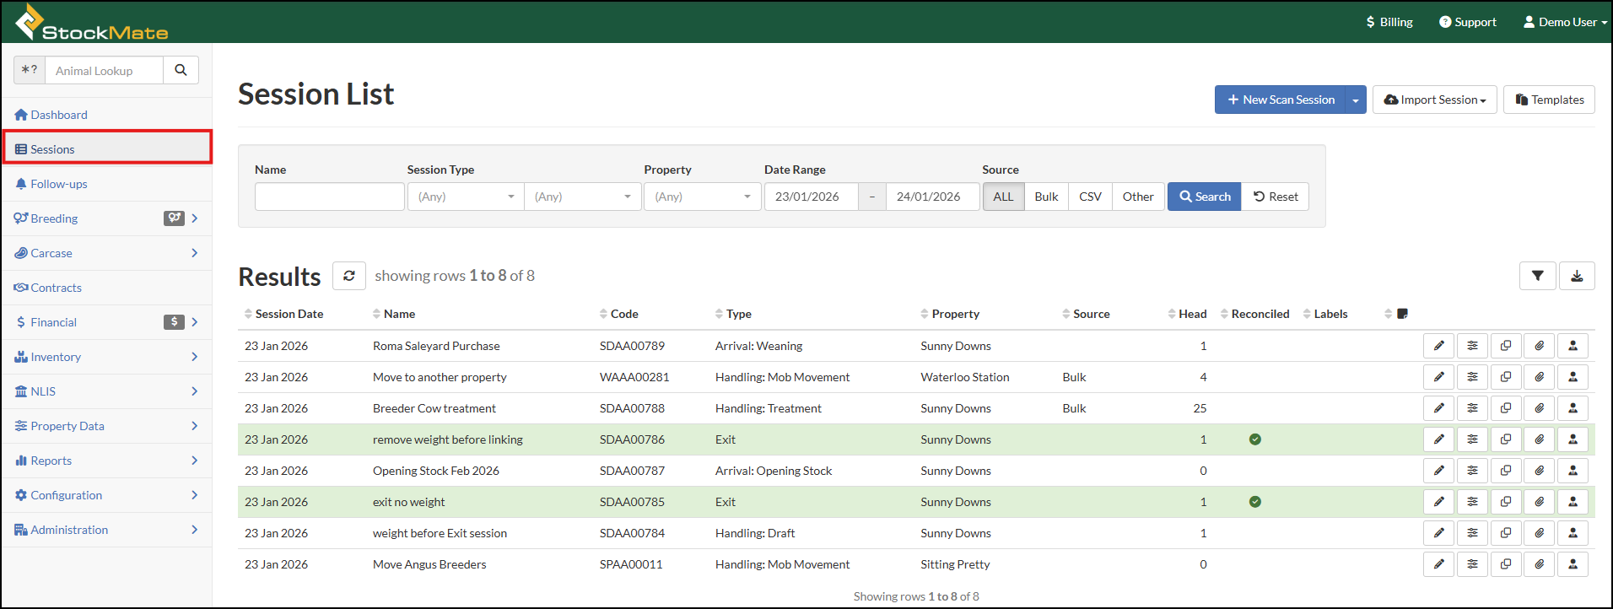Open attachments for exit no weight session
The height and width of the screenshot is (609, 1613).
[x=1540, y=502]
